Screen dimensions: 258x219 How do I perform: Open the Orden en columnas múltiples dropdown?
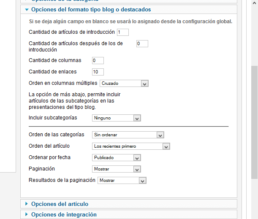[x=124, y=84]
